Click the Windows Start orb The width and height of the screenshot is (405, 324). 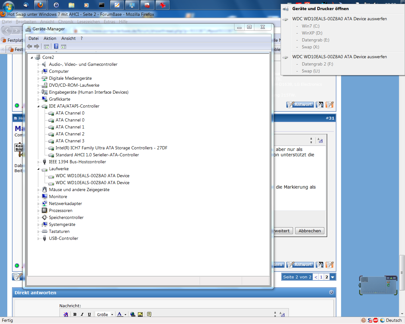point(8,5)
